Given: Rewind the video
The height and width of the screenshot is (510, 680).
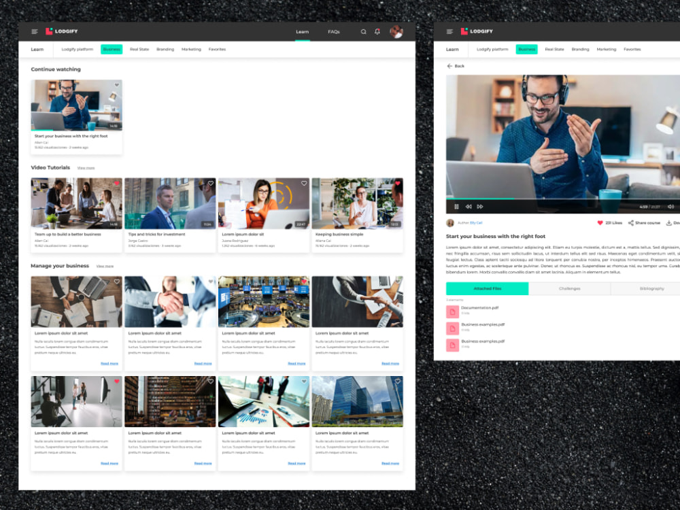Looking at the screenshot, I should [x=469, y=207].
